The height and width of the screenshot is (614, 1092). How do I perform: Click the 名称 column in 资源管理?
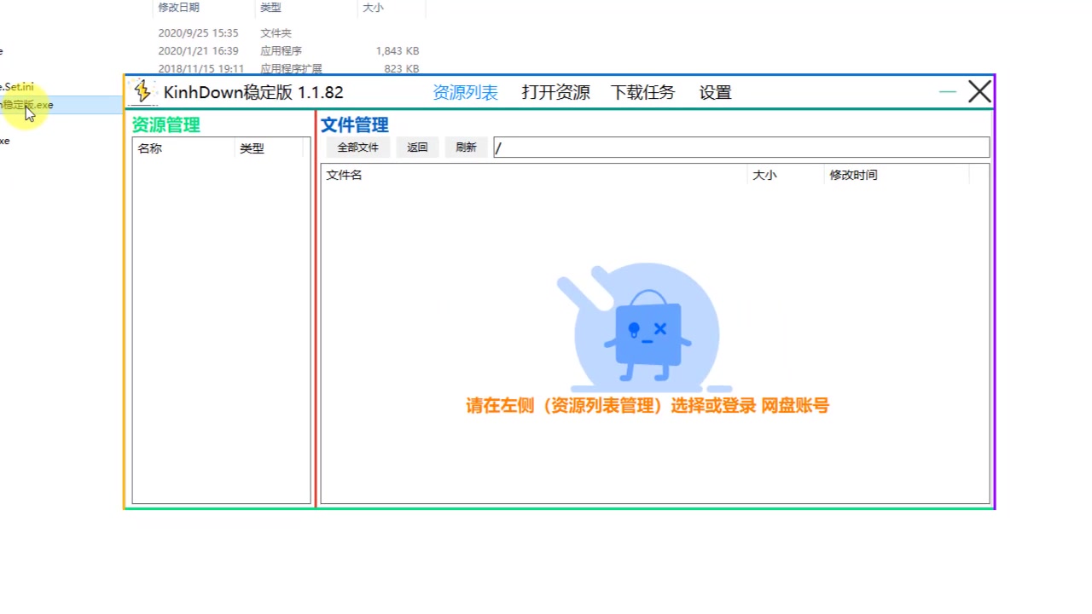pos(183,148)
